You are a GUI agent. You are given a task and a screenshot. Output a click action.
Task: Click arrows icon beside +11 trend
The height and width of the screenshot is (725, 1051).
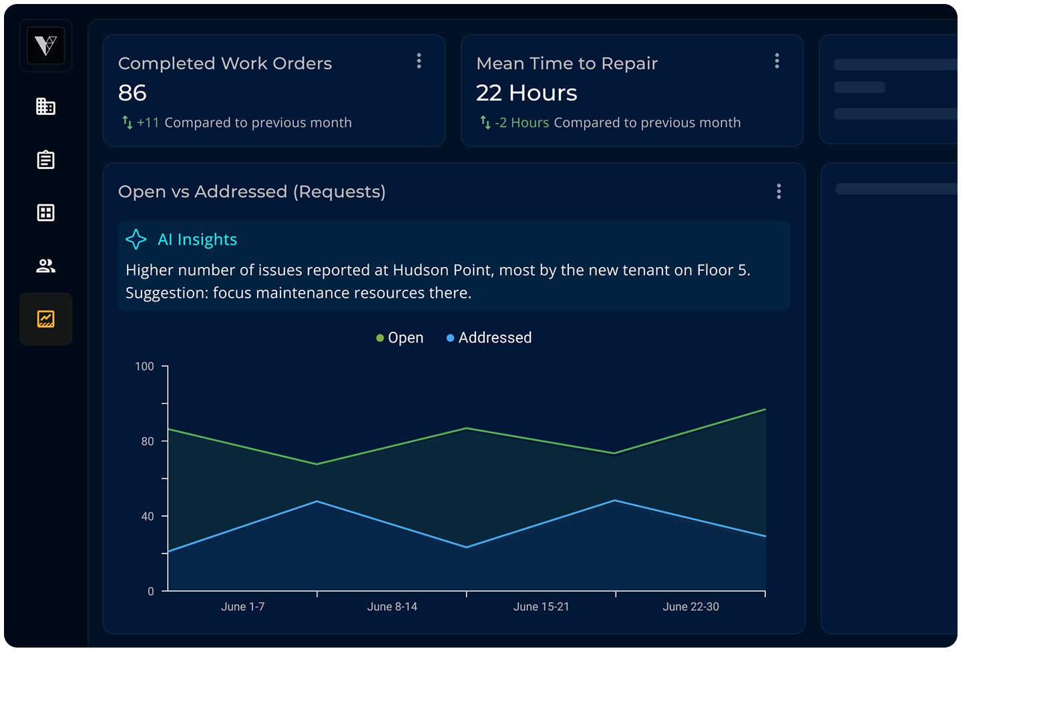coord(128,122)
